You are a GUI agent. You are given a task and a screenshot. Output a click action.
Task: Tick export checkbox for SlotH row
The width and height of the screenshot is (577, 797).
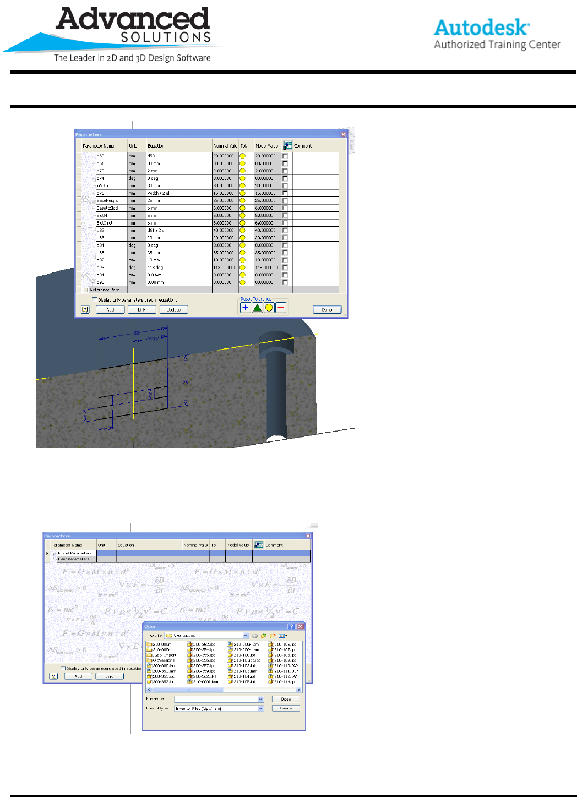[x=285, y=216]
